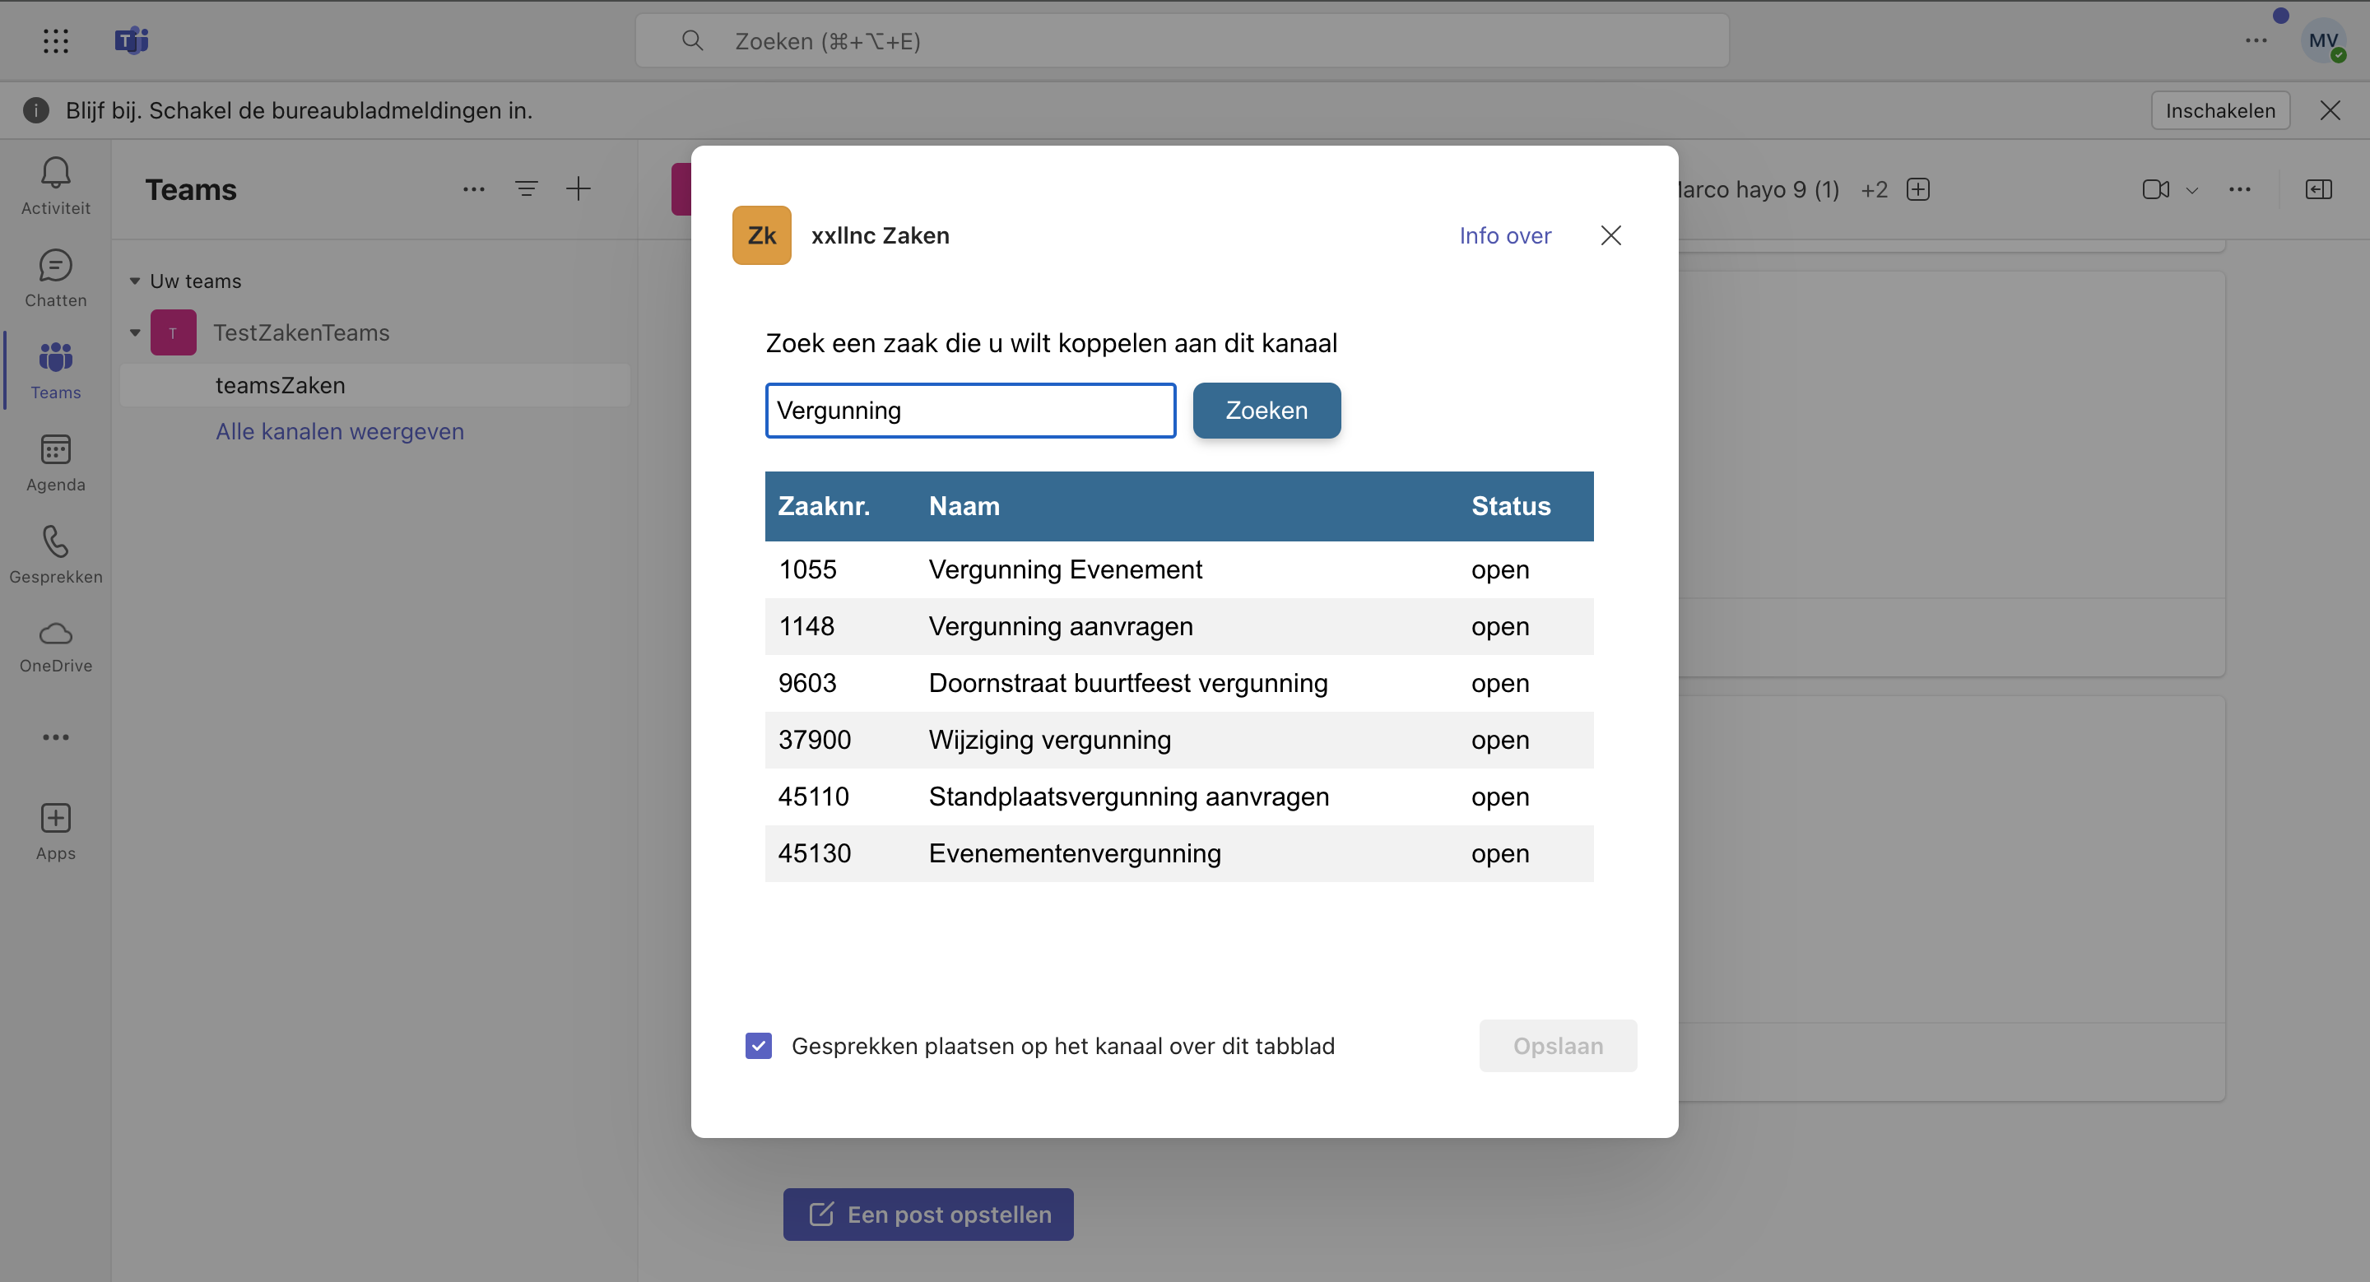Close the xxllnc Zaken dialog
Viewport: 2370px width, 1282px height.
coord(1611,235)
